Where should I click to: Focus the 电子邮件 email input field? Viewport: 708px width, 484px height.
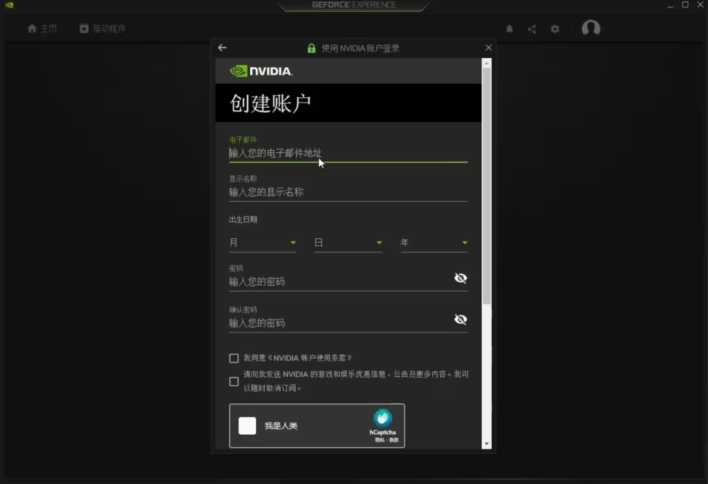[348, 153]
